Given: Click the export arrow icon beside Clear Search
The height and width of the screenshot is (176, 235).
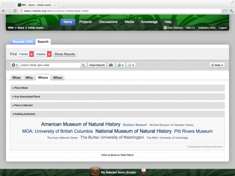Looking at the screenshot, I should click(x=111, y=65).
